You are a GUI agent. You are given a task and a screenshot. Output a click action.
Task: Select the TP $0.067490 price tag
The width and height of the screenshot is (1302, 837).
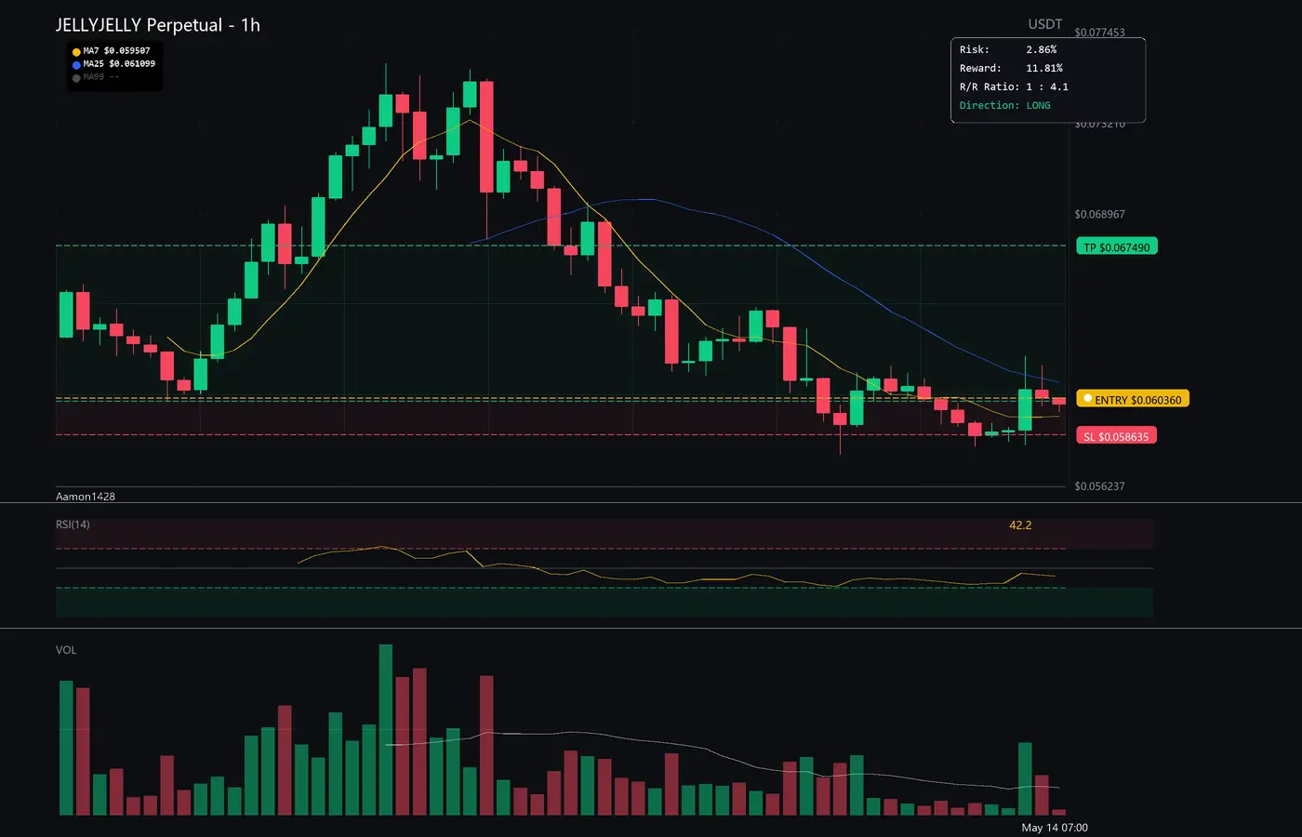1116,247
